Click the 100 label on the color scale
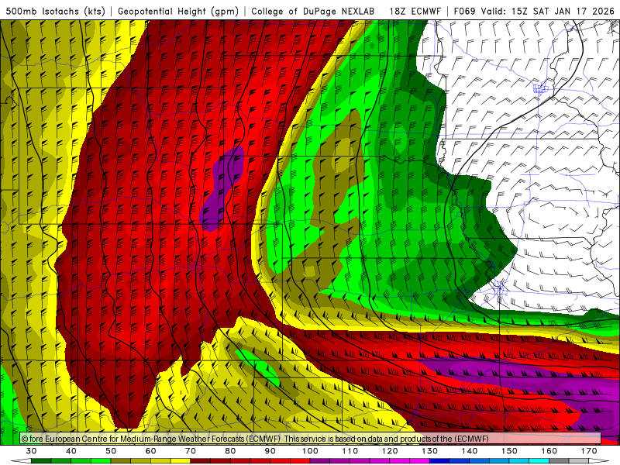 310,451
